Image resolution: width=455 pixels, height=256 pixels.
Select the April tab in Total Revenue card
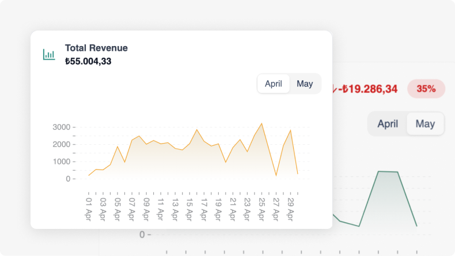click(x=274, y=84)
